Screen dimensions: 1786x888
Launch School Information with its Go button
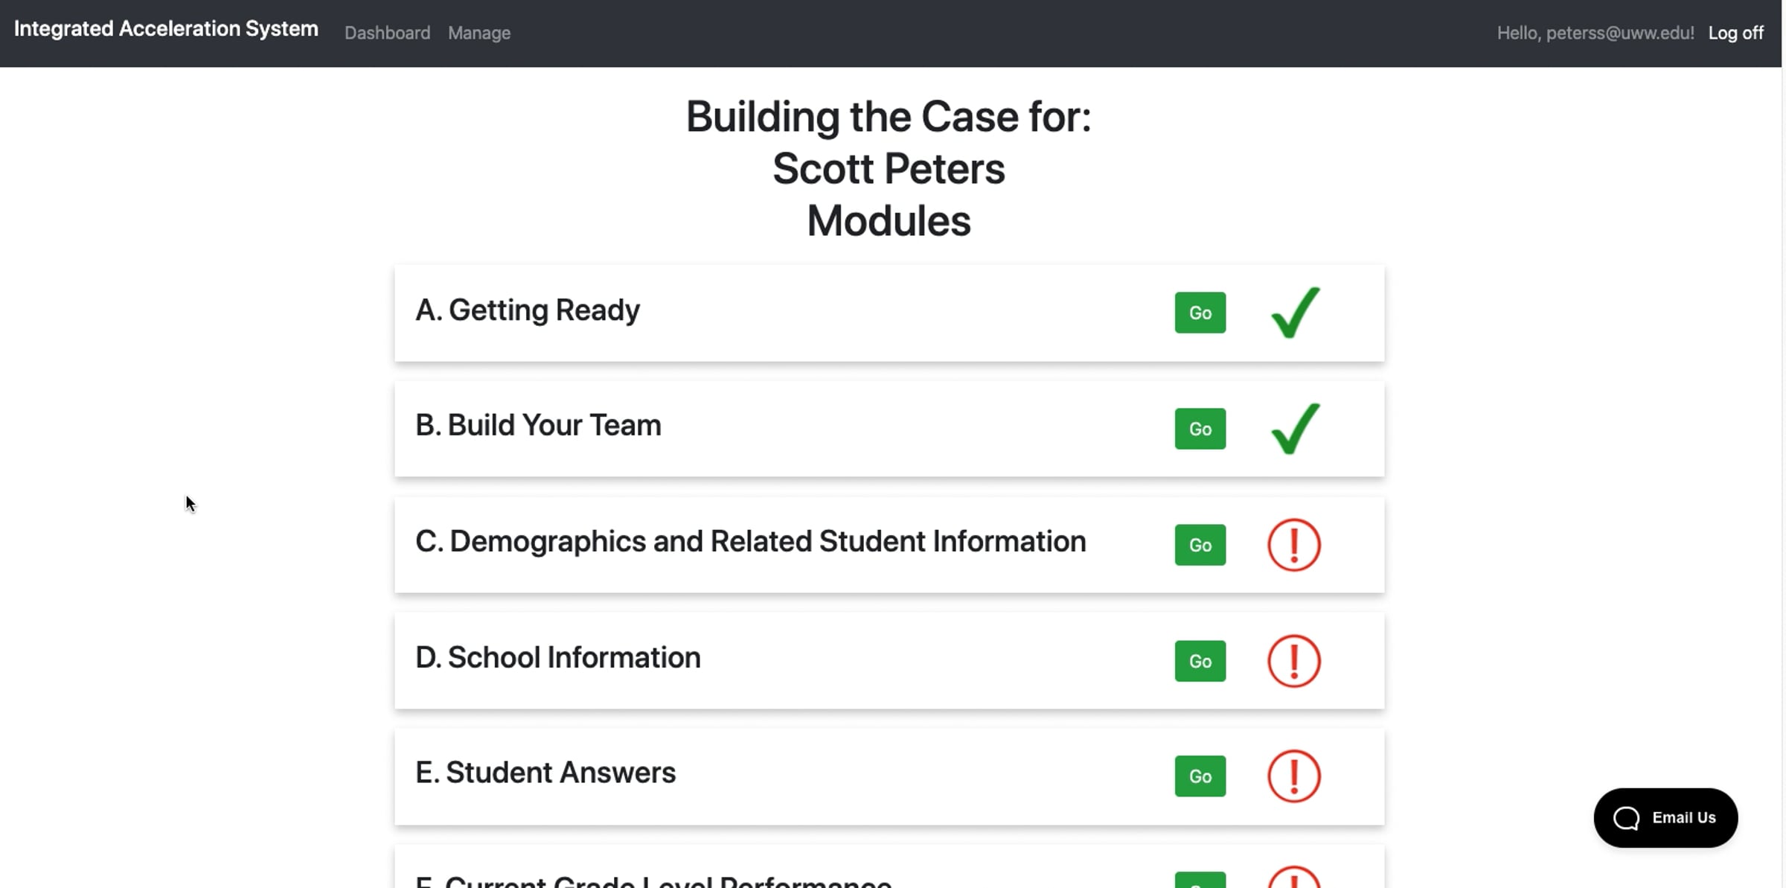(1200, 661)
